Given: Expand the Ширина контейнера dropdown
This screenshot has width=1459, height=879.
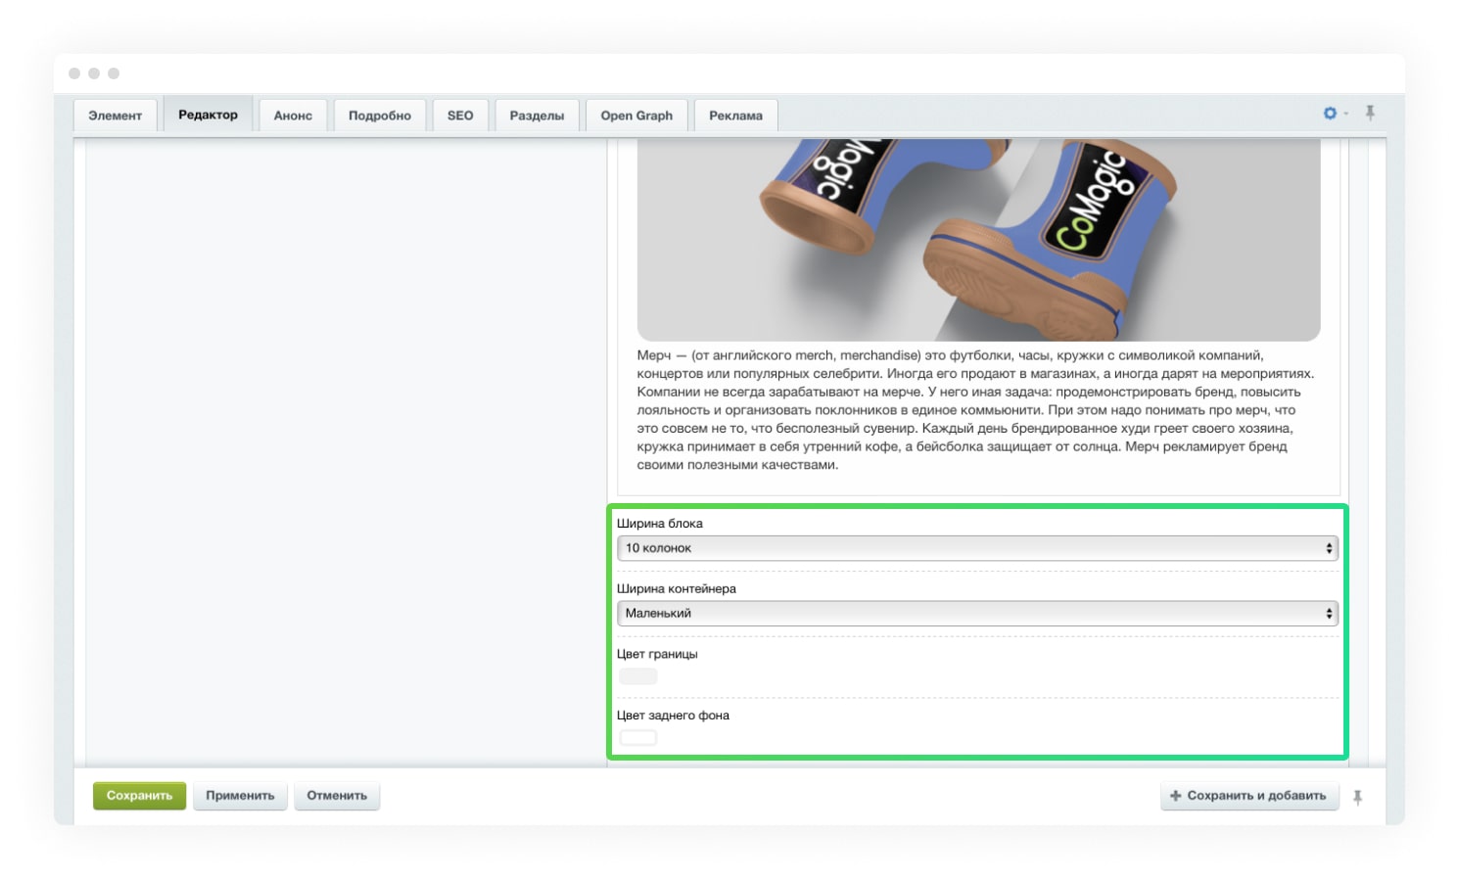Looking at the screenshot, I should click(977, 613).
